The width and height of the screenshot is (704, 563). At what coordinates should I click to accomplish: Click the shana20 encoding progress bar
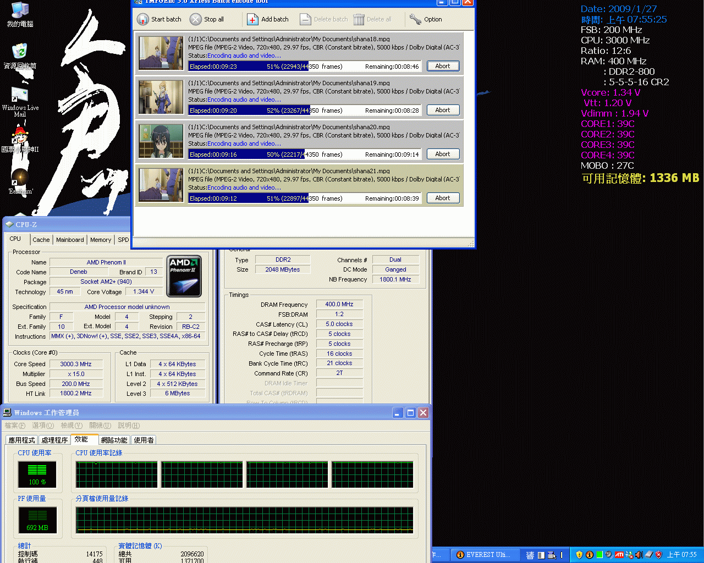point(305,154)
